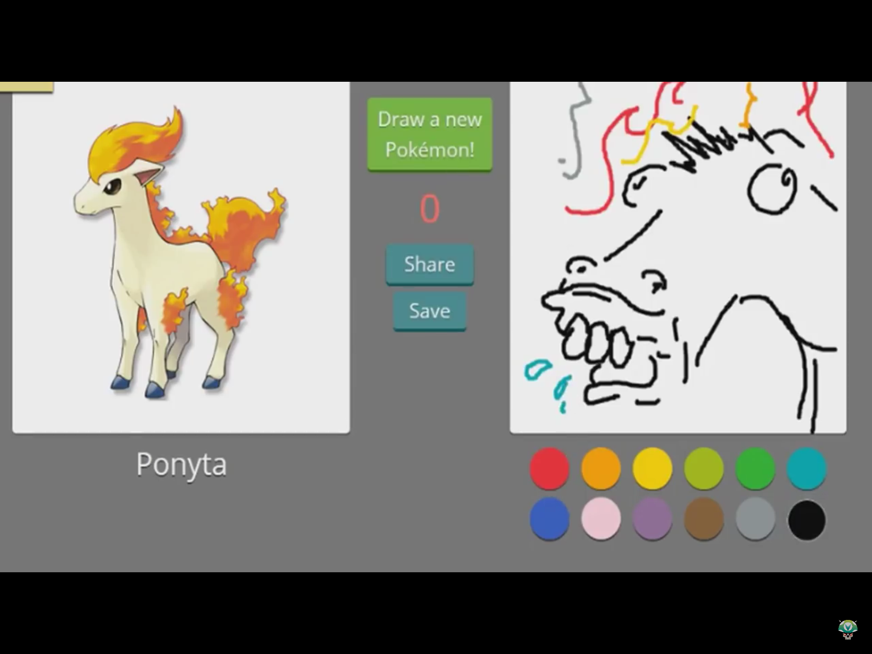The width and height of the screenshot is (872, 654).
Task: Click the Share button
Action: 430,264
